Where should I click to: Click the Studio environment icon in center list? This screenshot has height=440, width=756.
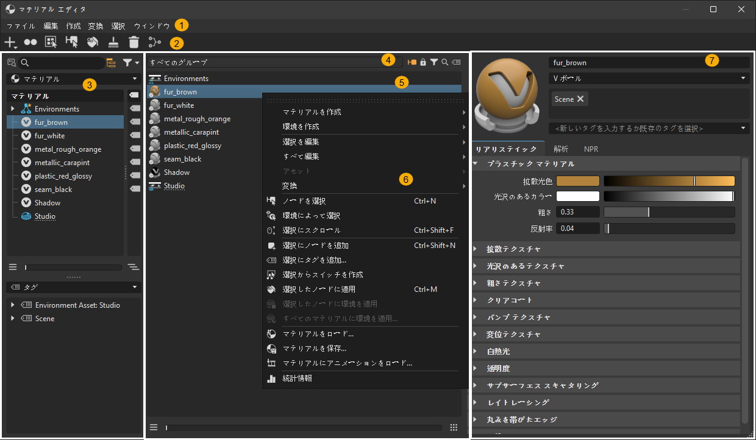pos(155,186)
